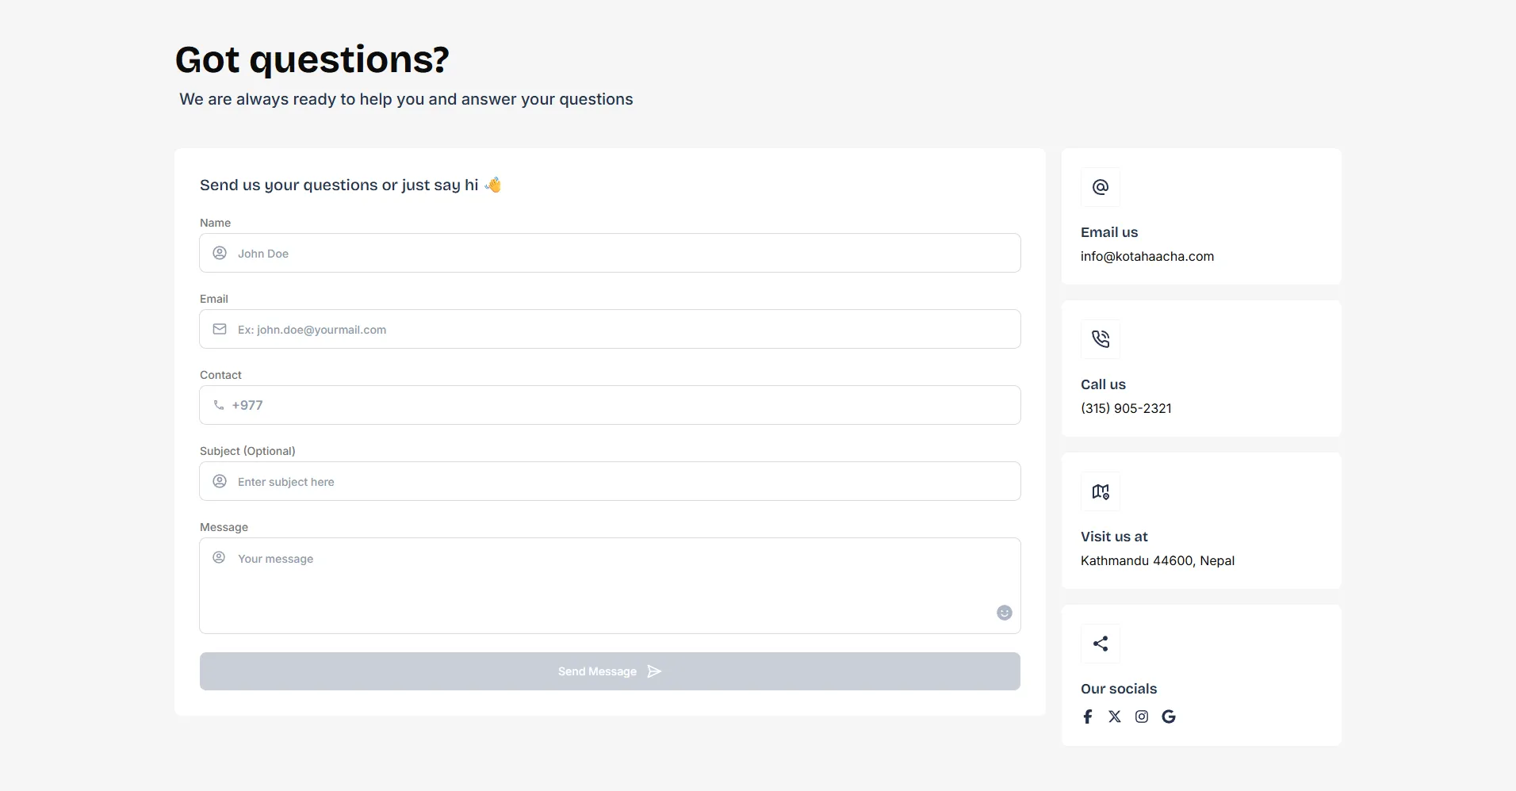
Task: Click the Subject (Optional) label
Action: point(247,451)
